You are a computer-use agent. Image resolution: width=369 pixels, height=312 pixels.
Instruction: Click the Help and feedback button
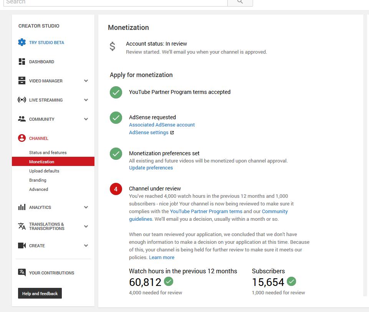(40, 293)
